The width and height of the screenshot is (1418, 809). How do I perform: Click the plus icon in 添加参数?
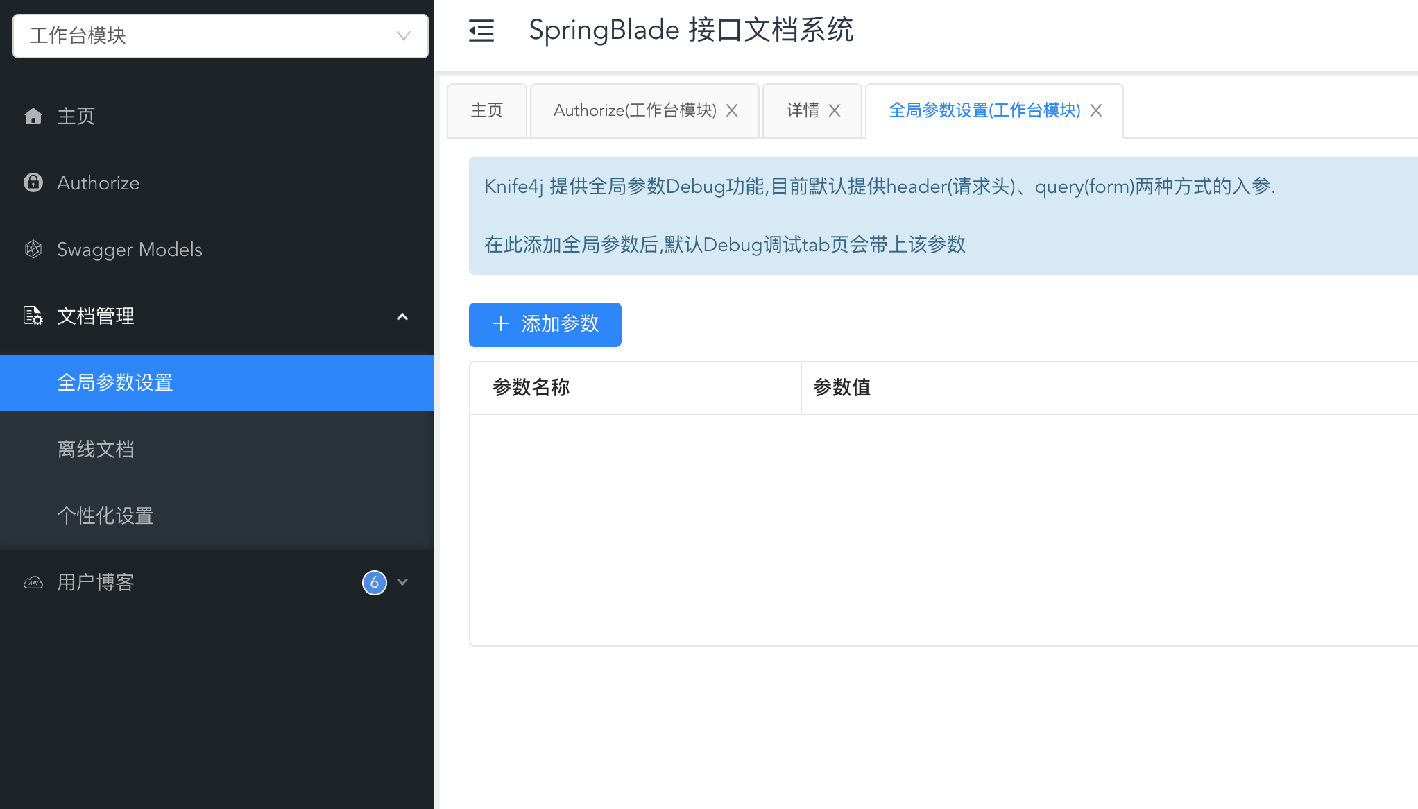pos(501,324)
